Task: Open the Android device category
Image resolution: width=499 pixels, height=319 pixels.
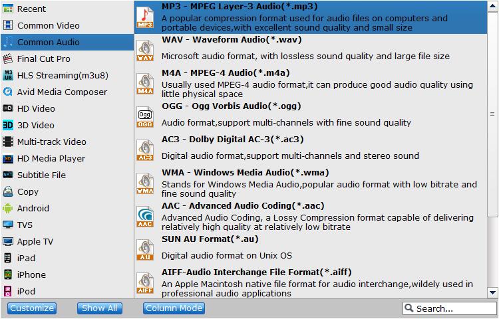Action: pyautogui.click(x=67, y=208)
